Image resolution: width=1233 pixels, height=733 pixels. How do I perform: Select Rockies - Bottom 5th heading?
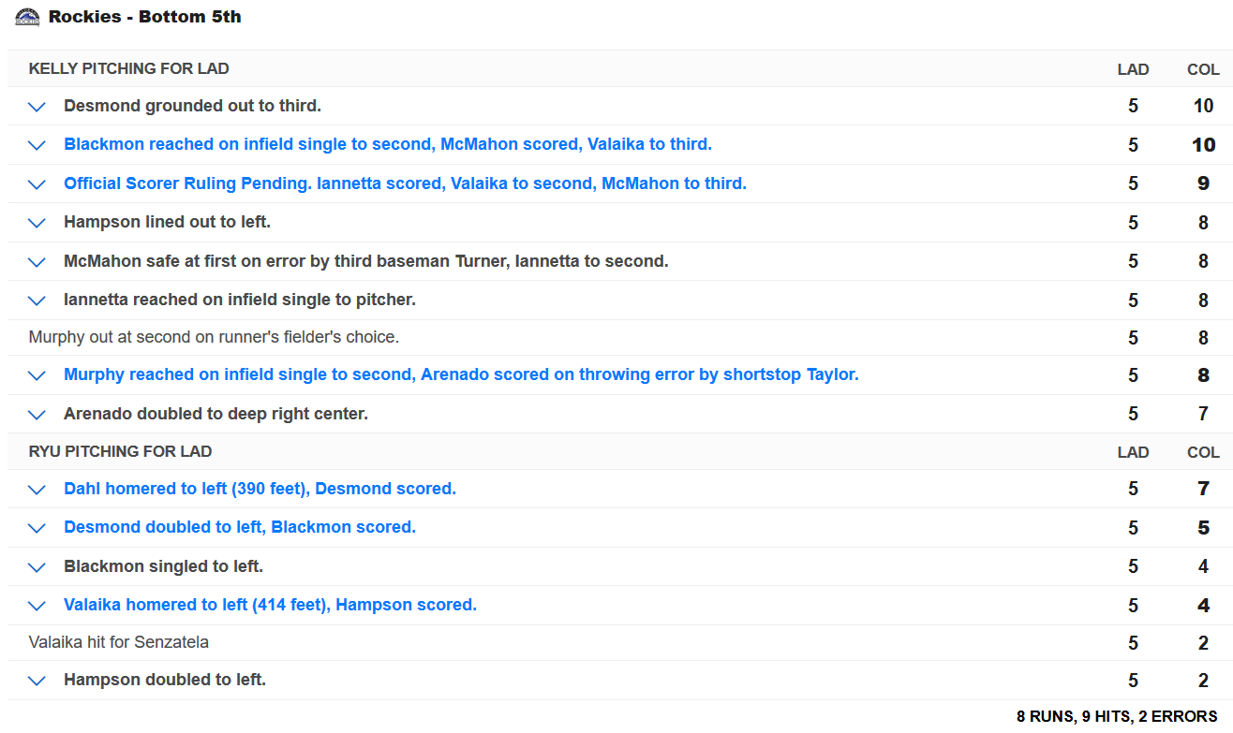[144, 17]
